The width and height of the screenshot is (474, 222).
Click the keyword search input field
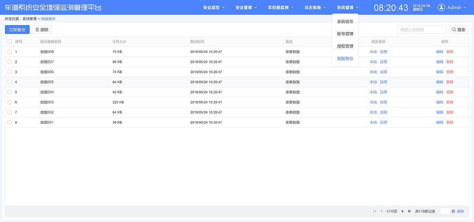point(422,30)
